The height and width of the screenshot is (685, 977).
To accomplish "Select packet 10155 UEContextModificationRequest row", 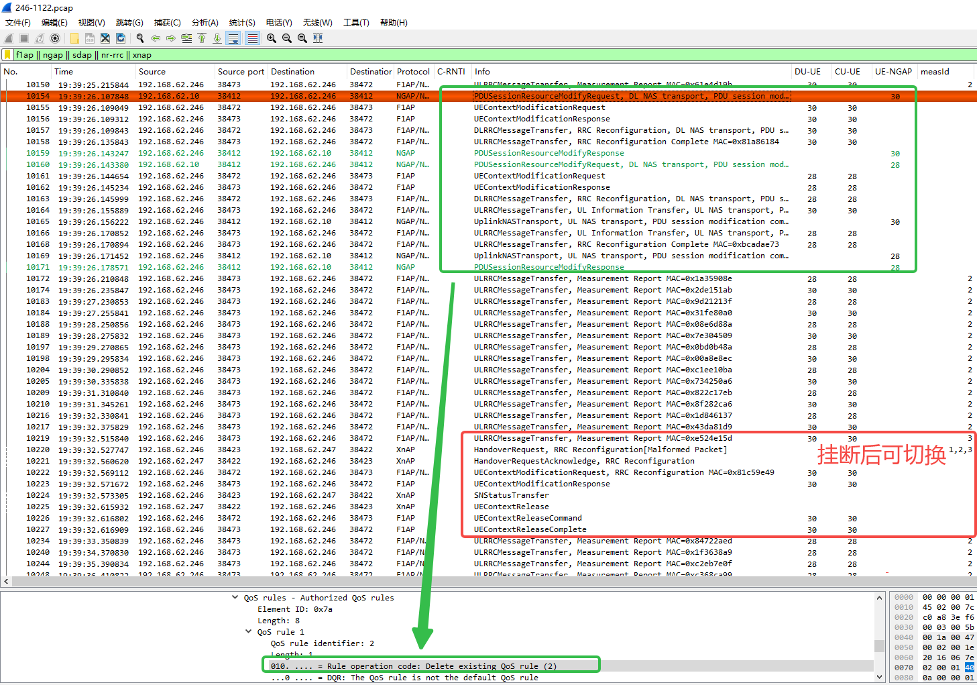I will coord(488,107).
